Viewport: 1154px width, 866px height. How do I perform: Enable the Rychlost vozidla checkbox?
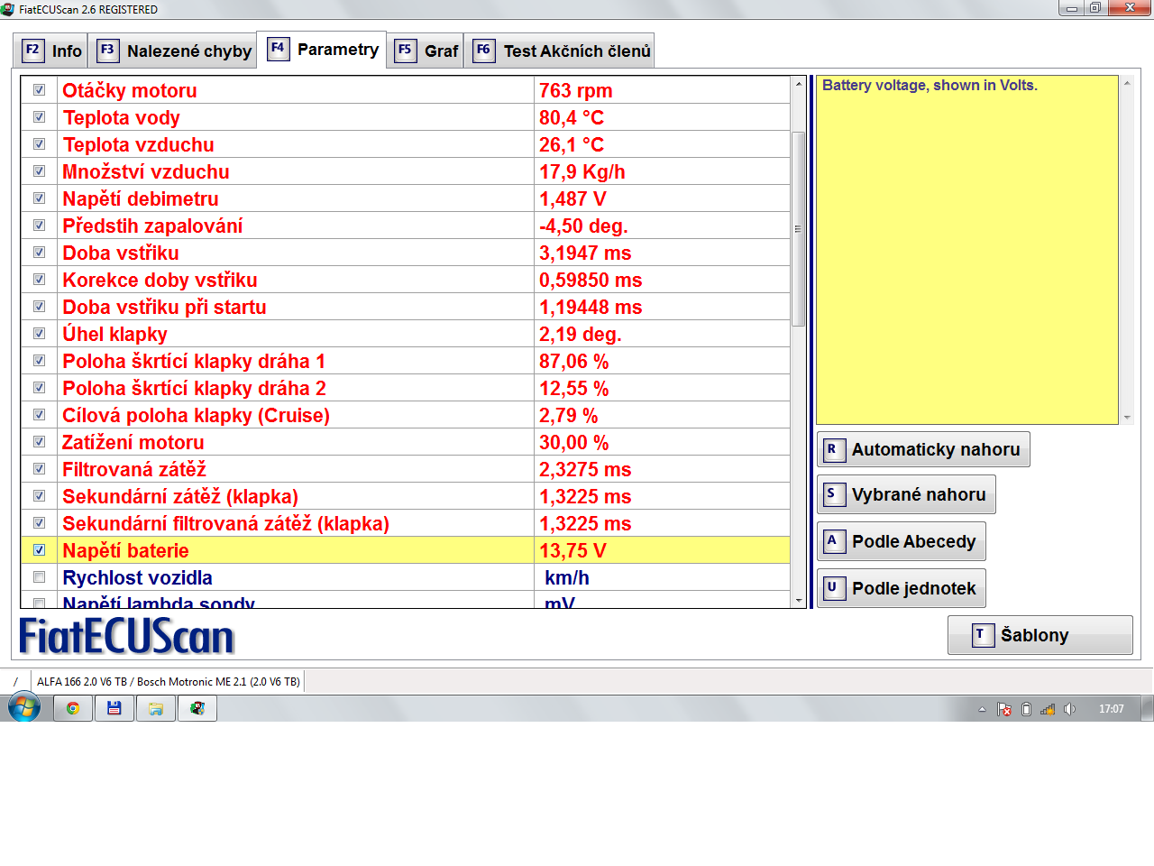[x=39, y=577]
